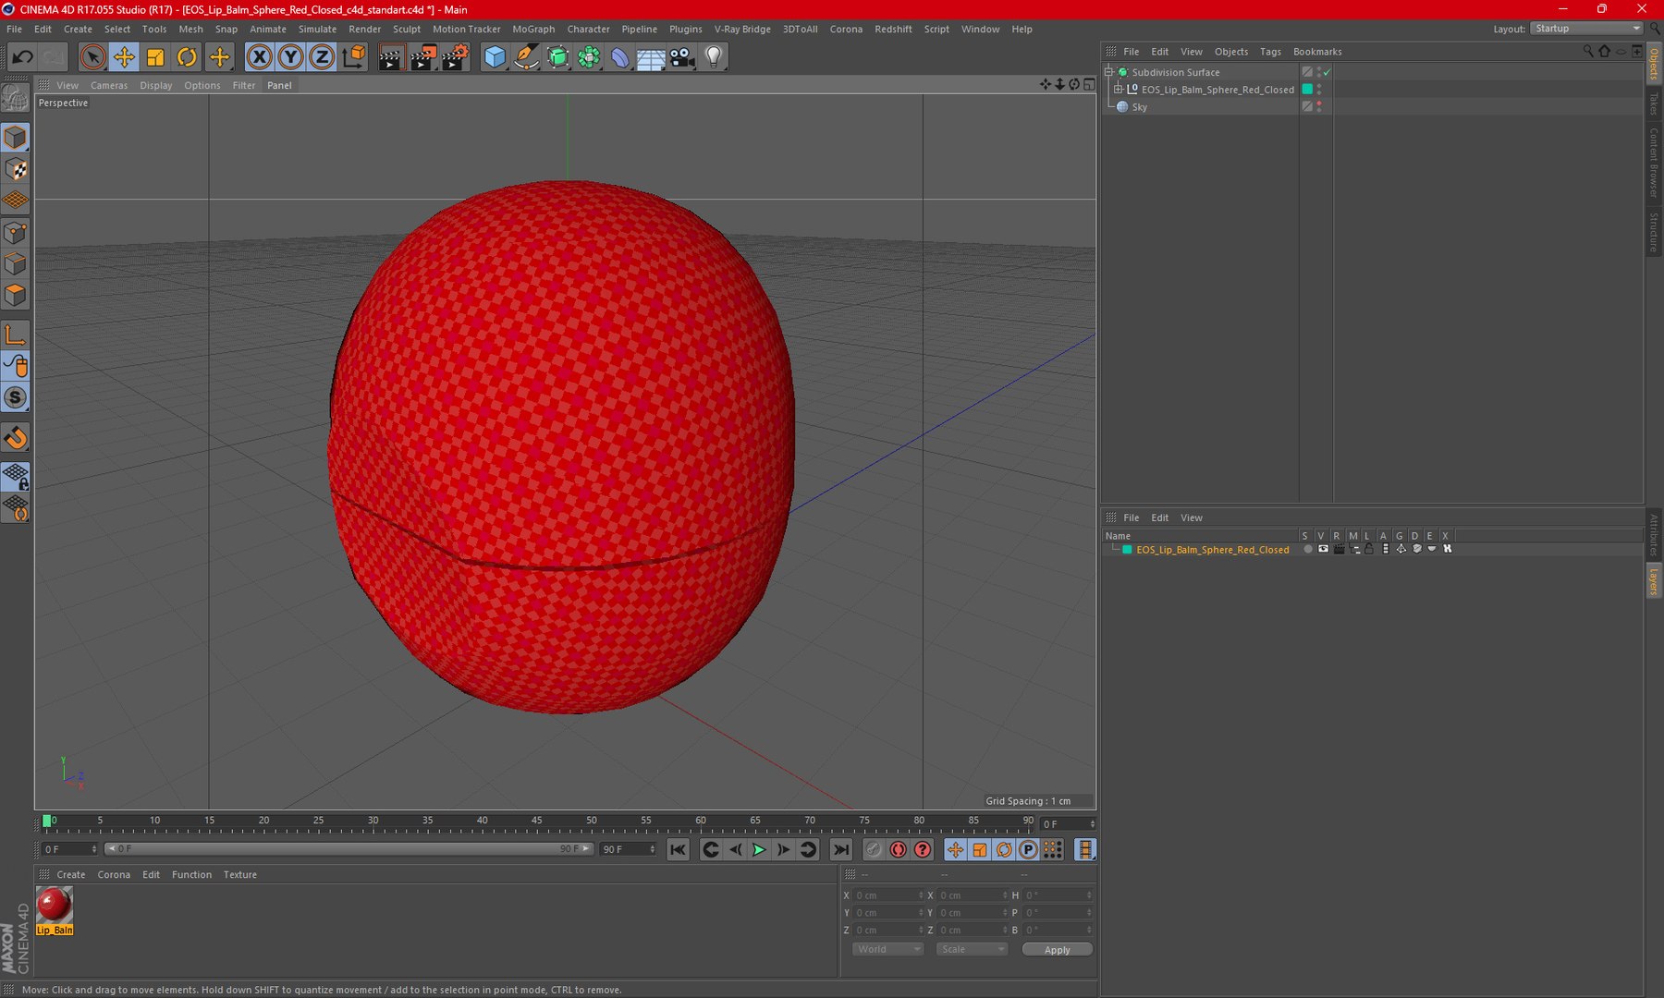Open the World coordinate dropdown
This screenshot has width=1664, height=998.
(887, 949)
